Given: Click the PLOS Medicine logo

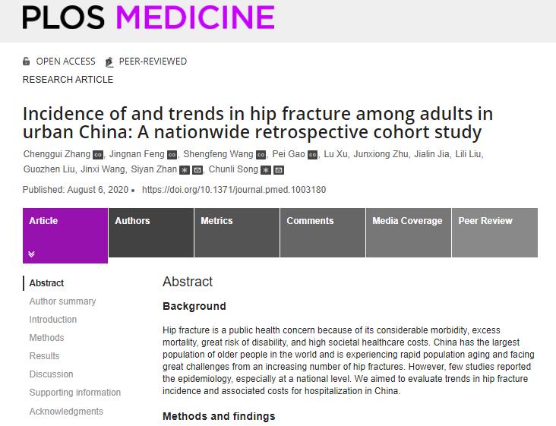Looking at the screenshot, I should pyautogui.click(x=148, y=17).
